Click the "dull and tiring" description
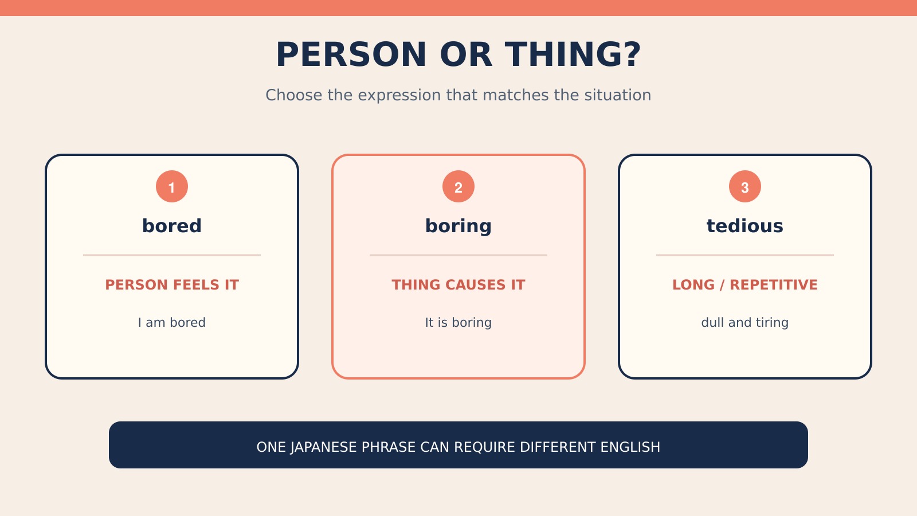This screenshot has width=917, height=516. click(x=745, y=323)
